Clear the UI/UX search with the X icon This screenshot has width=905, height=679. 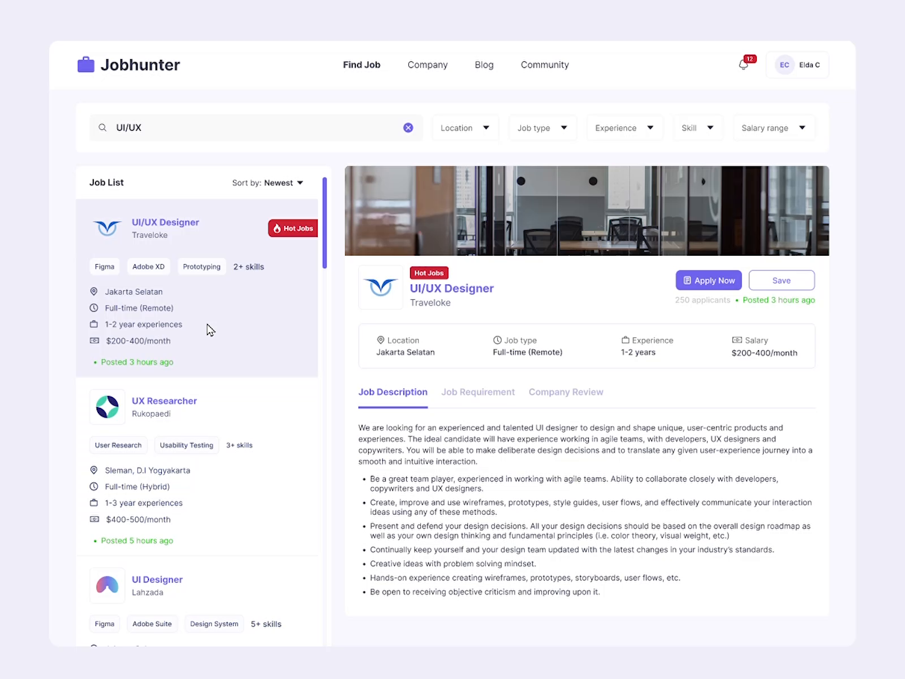coord(408,127)
